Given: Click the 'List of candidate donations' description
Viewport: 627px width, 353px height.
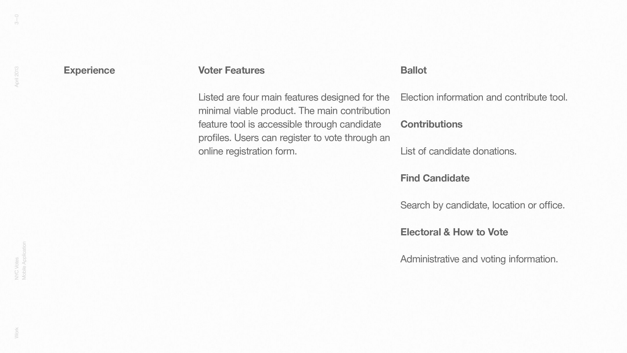Looking at the screenshot, I should pyautogui.click(x=458, y=151).
